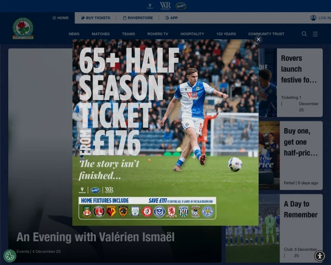
Task: Open 'Rovers launch festive' article
Action: (299, 69)
